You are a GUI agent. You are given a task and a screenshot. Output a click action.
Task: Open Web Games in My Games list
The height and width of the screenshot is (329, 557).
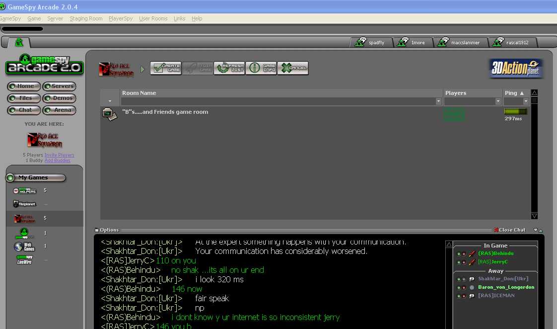(24, 247)
